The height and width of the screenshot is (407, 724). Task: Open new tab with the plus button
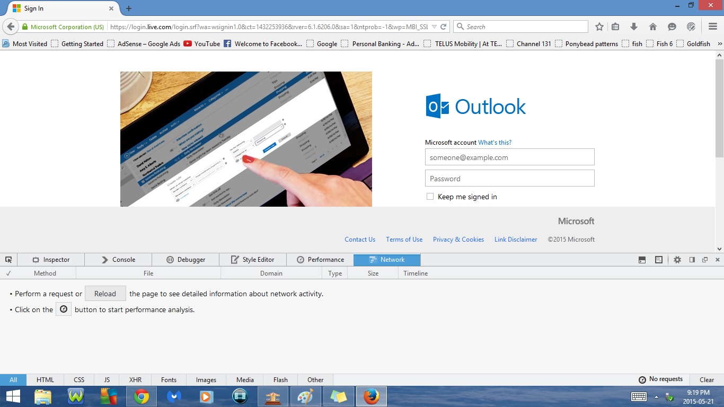coord(129,8)
